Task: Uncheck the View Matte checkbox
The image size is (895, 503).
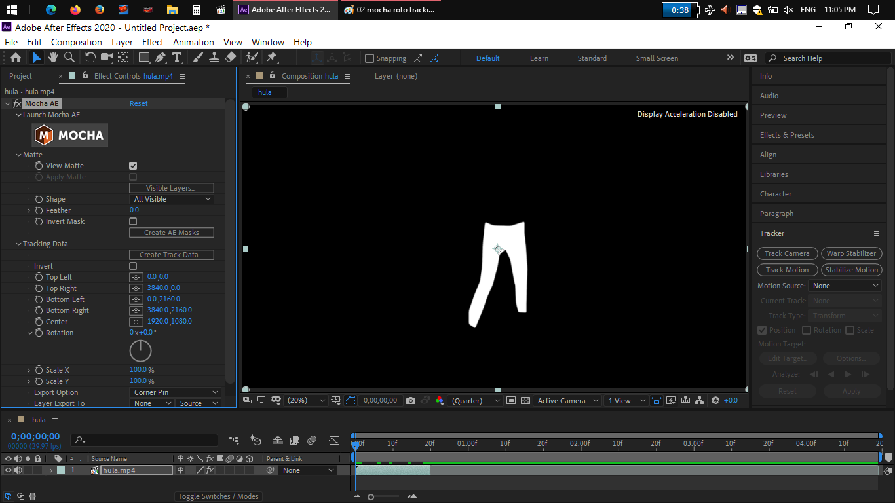Action: point(133,166)
